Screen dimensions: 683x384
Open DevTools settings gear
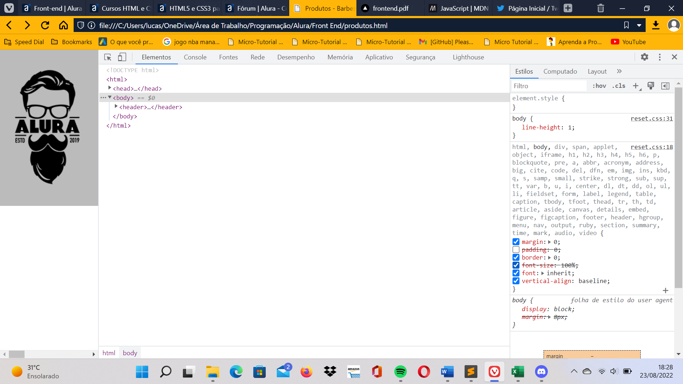tap(645, 57)
